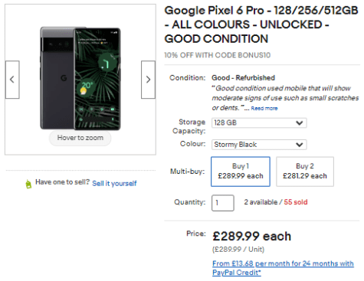
Task: Click the Storage Capacity dropdown arrow
Action: (x=300, y=123)
